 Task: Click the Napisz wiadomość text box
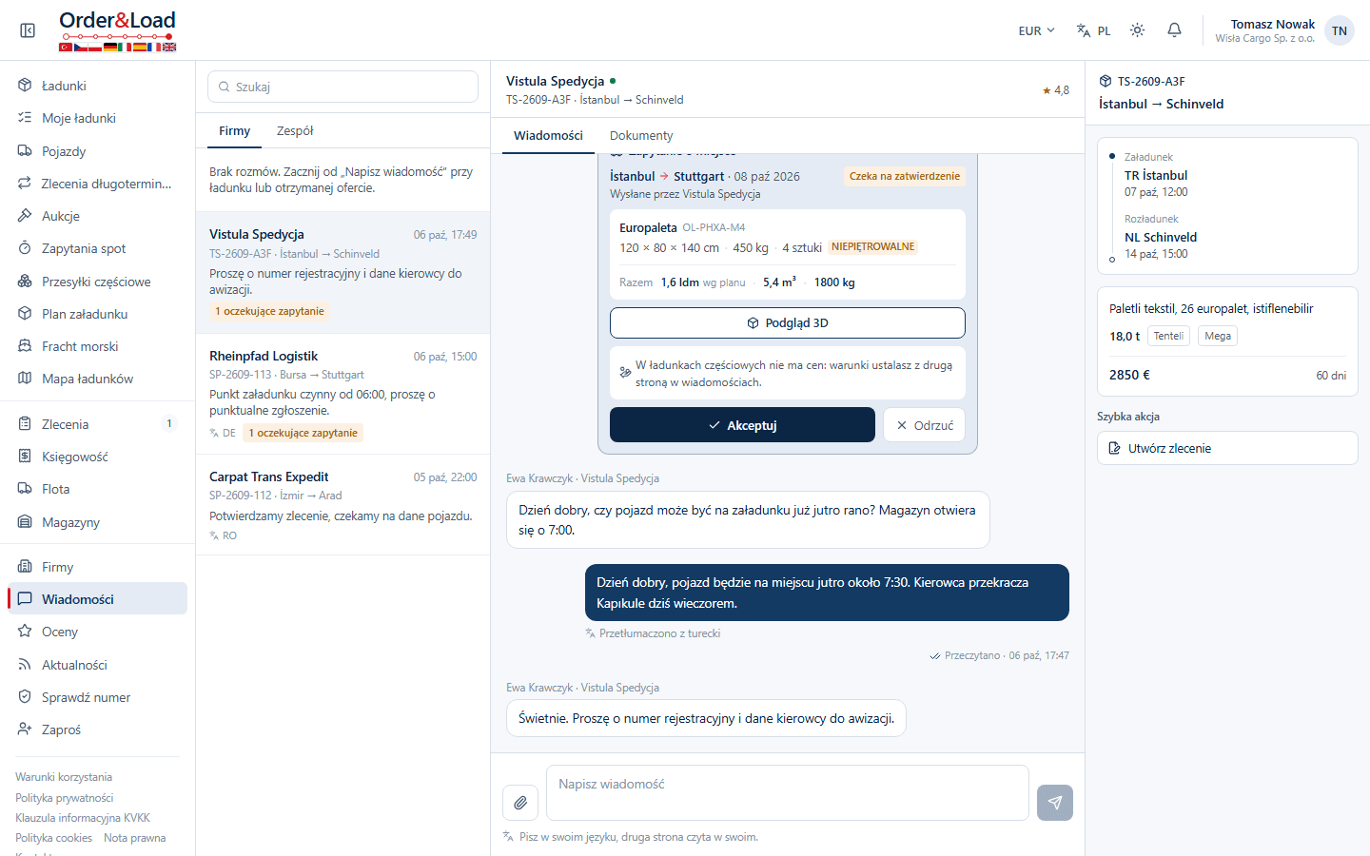[788, 792]
